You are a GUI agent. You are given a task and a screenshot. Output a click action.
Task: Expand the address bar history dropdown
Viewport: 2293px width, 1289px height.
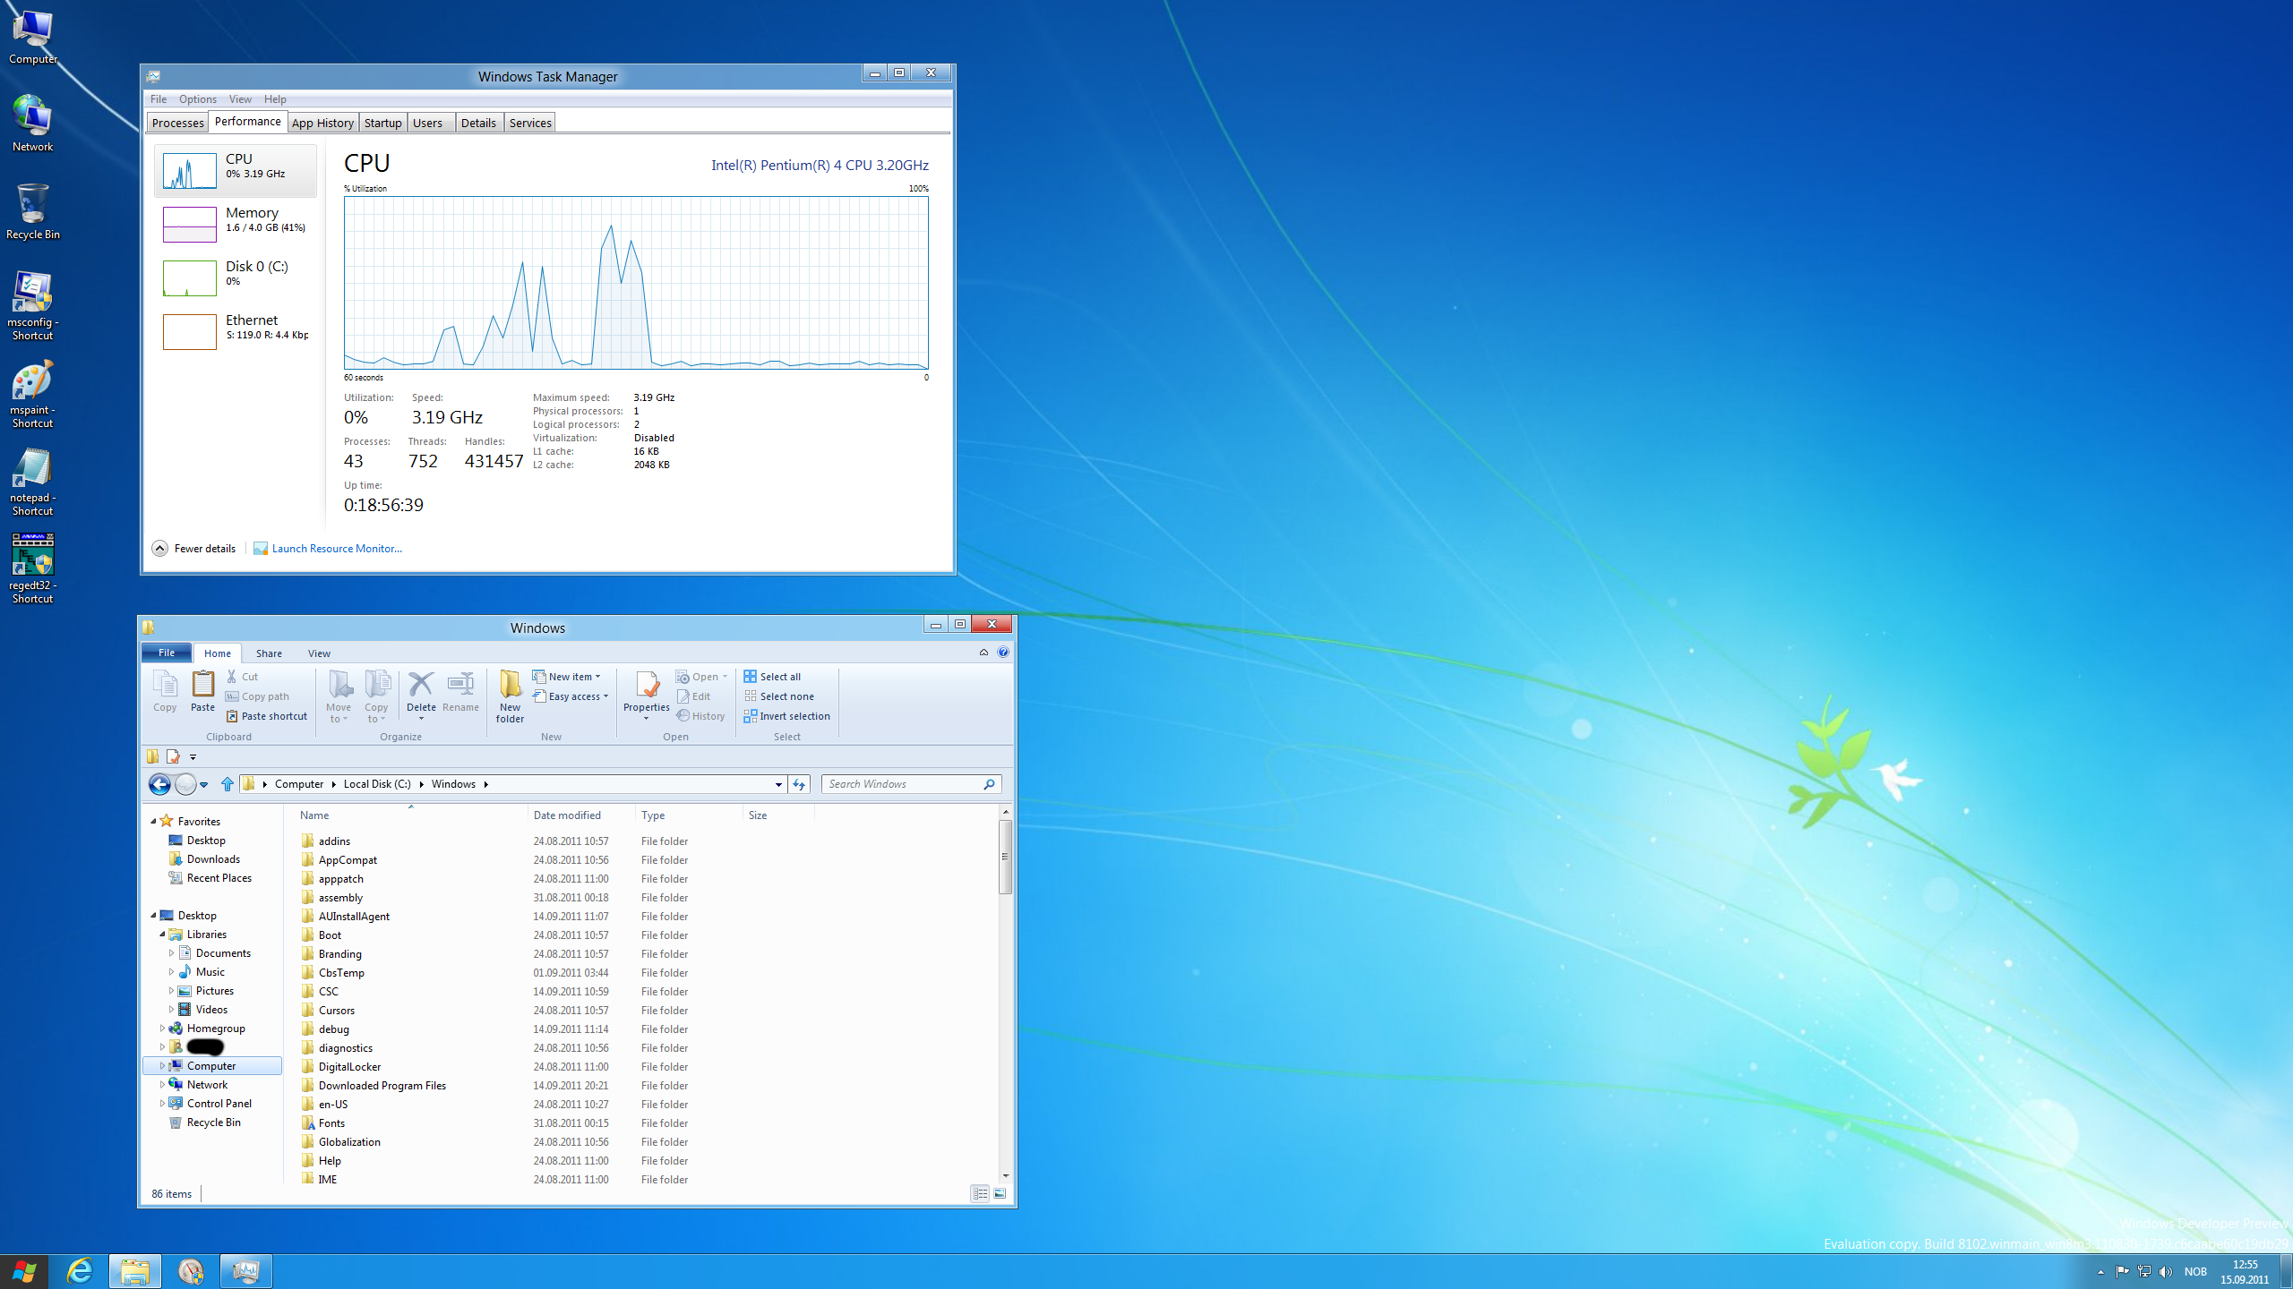pos(778,784)
